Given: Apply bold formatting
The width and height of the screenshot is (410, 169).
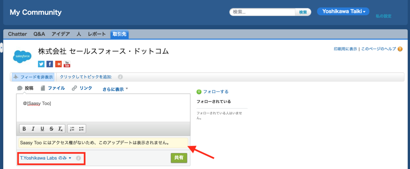Looking at the screenshot, I should point(24,129).
